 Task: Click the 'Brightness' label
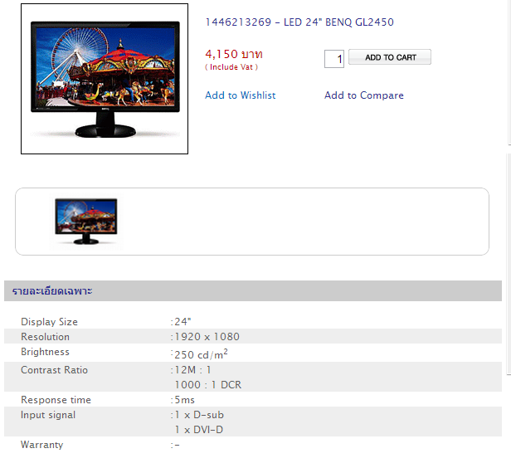pyautogui.click(x=45, y=352)
